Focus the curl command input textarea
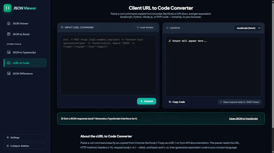 108,65
